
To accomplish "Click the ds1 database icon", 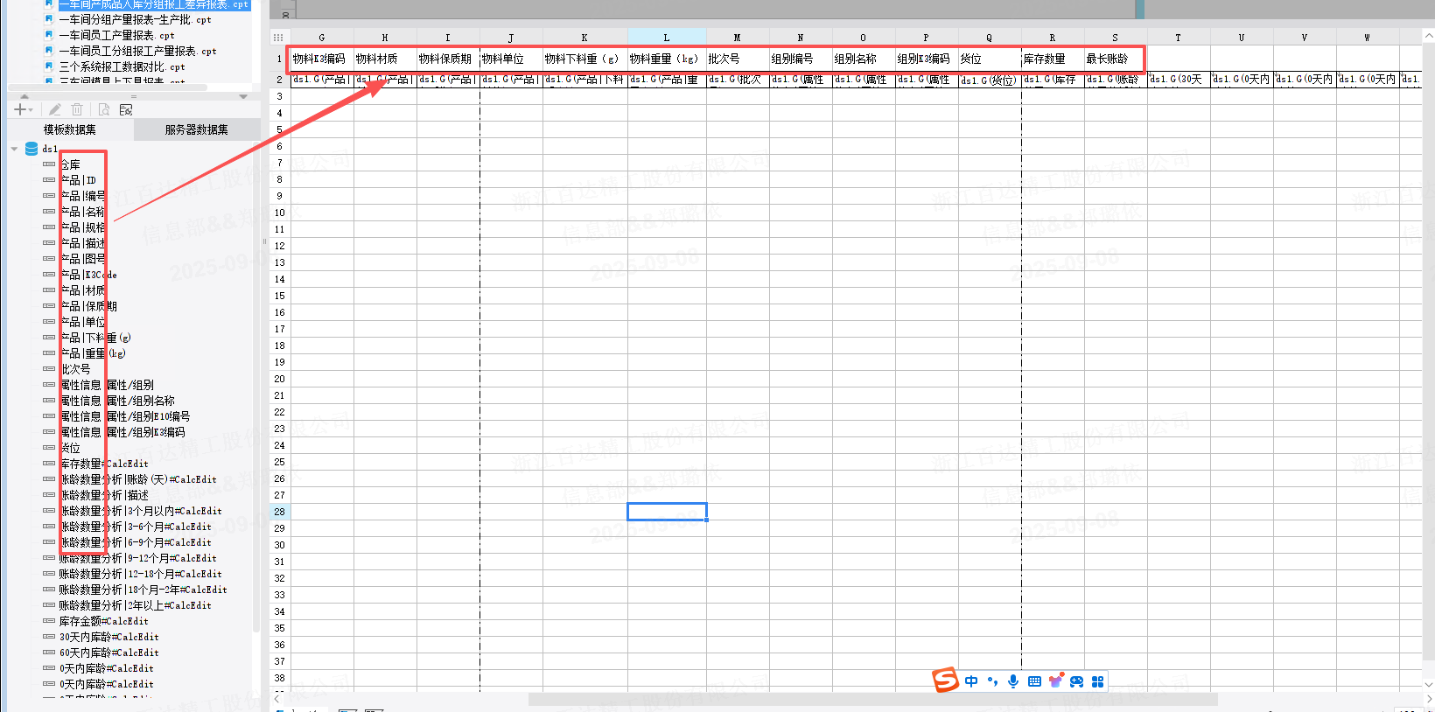I will (32, 149).
